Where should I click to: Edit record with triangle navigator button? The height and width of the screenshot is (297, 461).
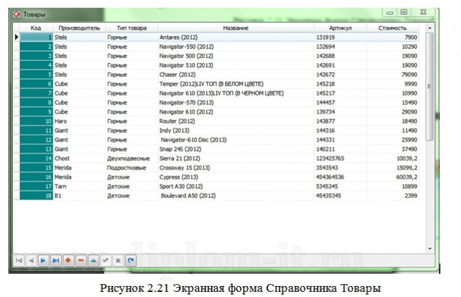pyautogui.click(x=93, y=260)
